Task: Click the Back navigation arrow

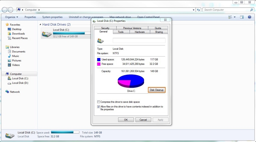Action: coord(5,10)
